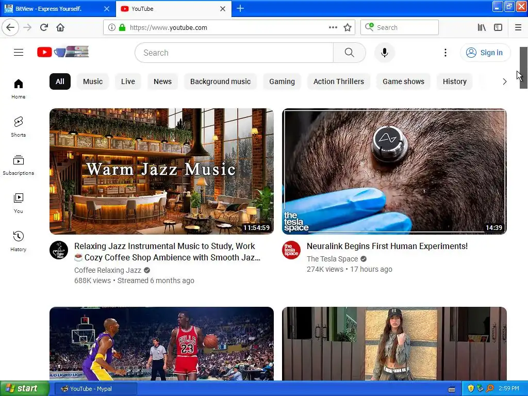Open a new browser tab with plus
528x396 pixels.
[x=240, y=8]
